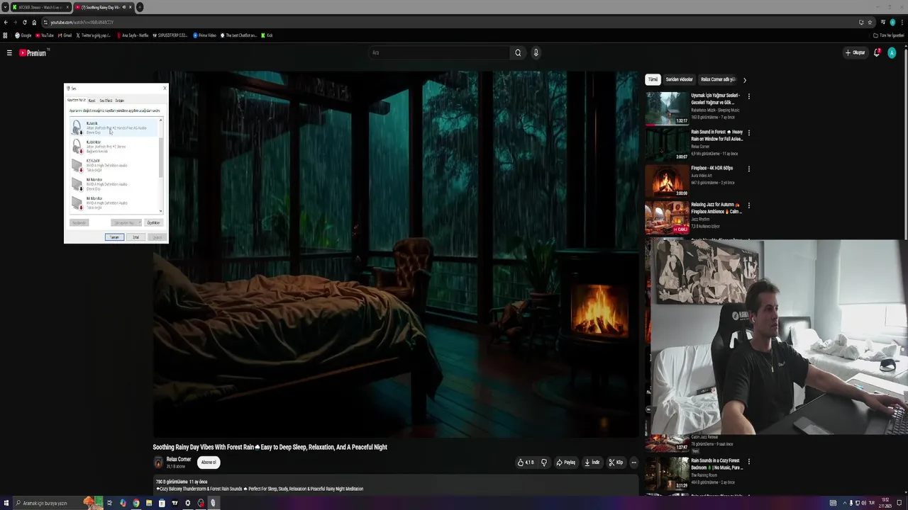The width and height of the screenshot is (908, 510).
Task: Open the Fireplace 4K HDR 60fps thumbnail
Action: click(667, 181)
